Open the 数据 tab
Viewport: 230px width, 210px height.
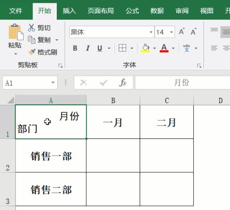point(157,11)
